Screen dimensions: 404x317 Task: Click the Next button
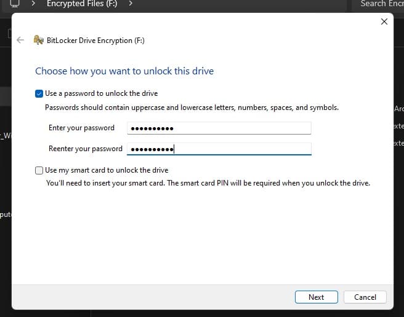[x=317, y=297]
